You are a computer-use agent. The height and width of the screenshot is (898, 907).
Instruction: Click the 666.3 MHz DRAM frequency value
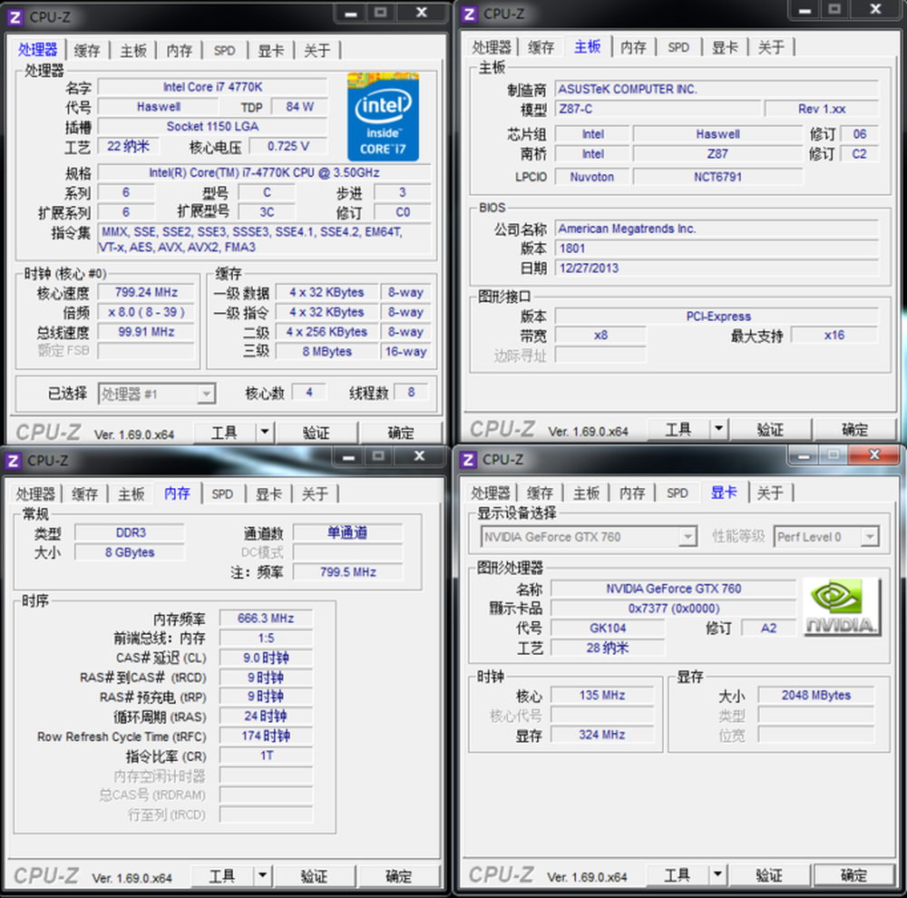click(266, 618)
